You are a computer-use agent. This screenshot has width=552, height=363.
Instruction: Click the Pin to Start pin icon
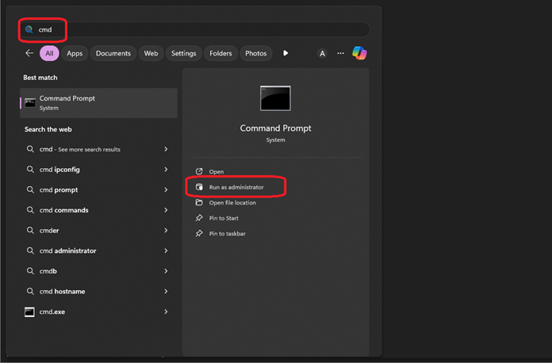coord(199,218)
